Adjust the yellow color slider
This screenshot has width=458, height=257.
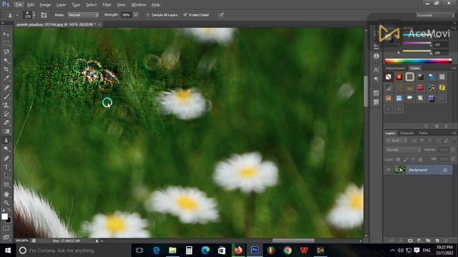(417, 51)
